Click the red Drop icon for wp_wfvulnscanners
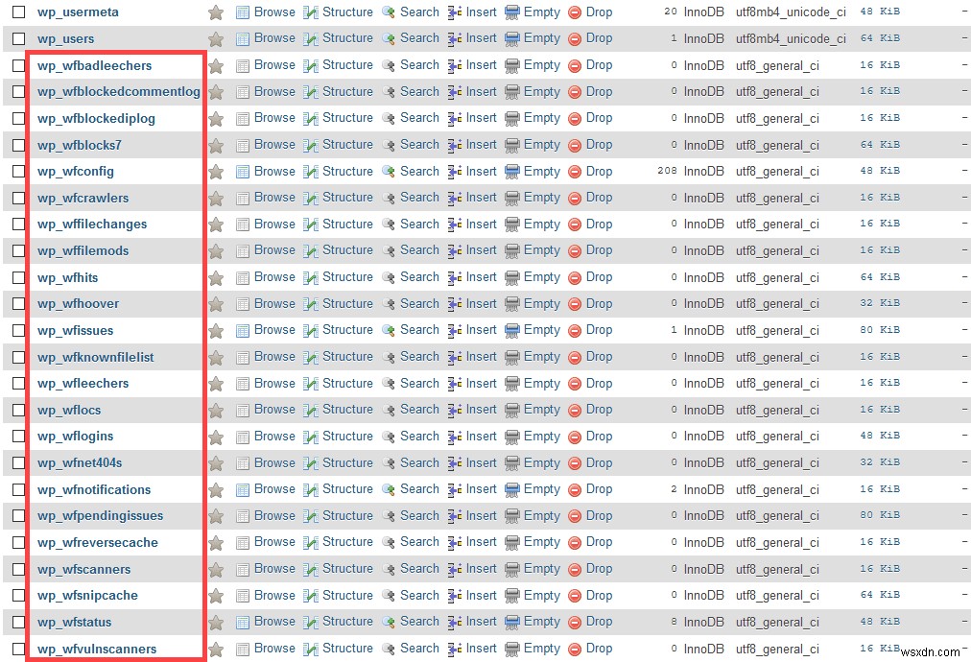Screen dimensions: 971x662 [577, 649]
